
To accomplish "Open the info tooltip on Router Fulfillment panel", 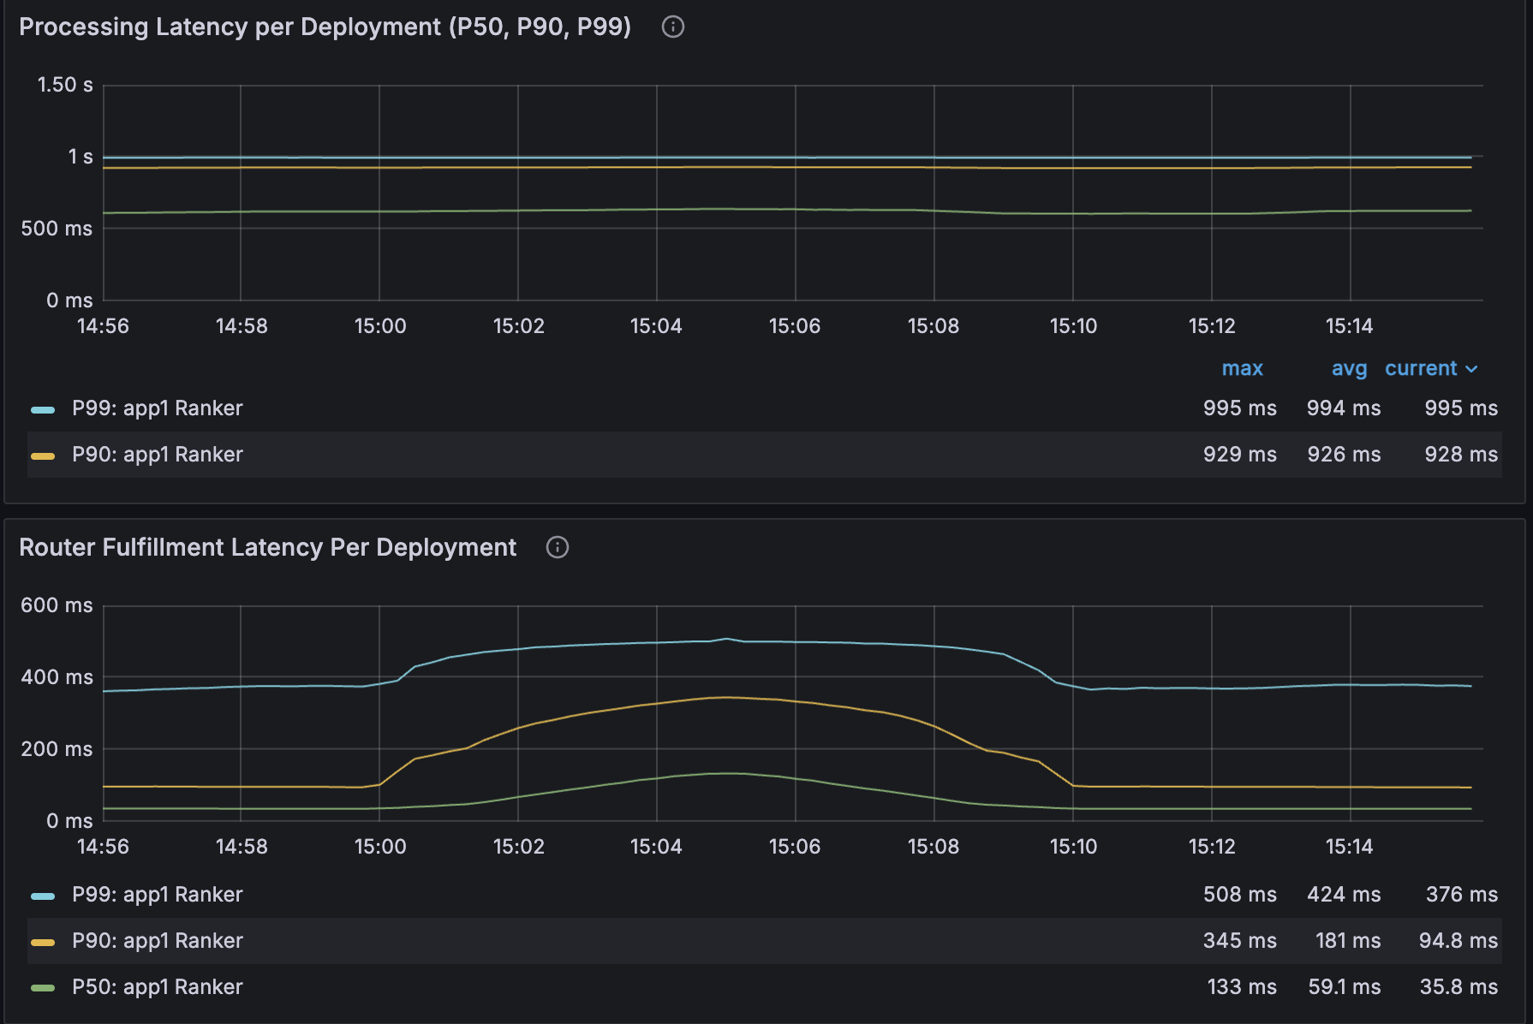I will click(x=557, y=547).
